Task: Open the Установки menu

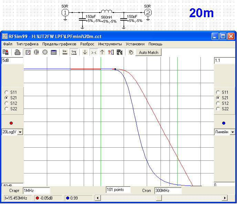Action: (135, 44)
